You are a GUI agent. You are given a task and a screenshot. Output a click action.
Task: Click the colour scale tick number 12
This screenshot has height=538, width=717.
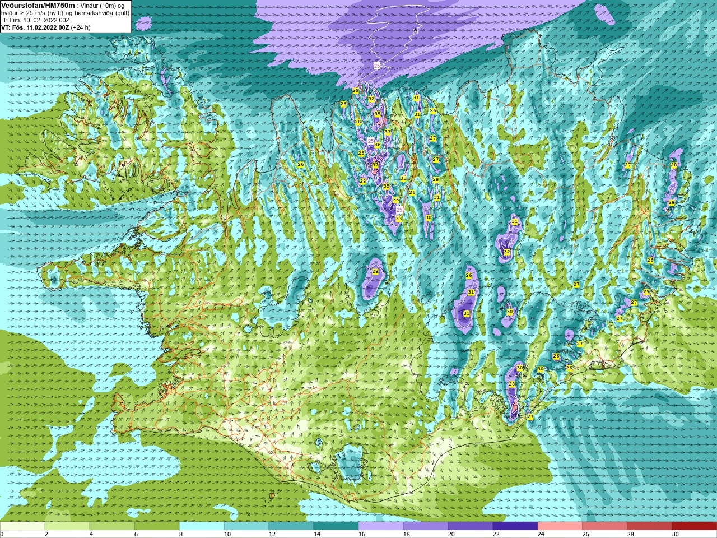(x=272, y=534)
